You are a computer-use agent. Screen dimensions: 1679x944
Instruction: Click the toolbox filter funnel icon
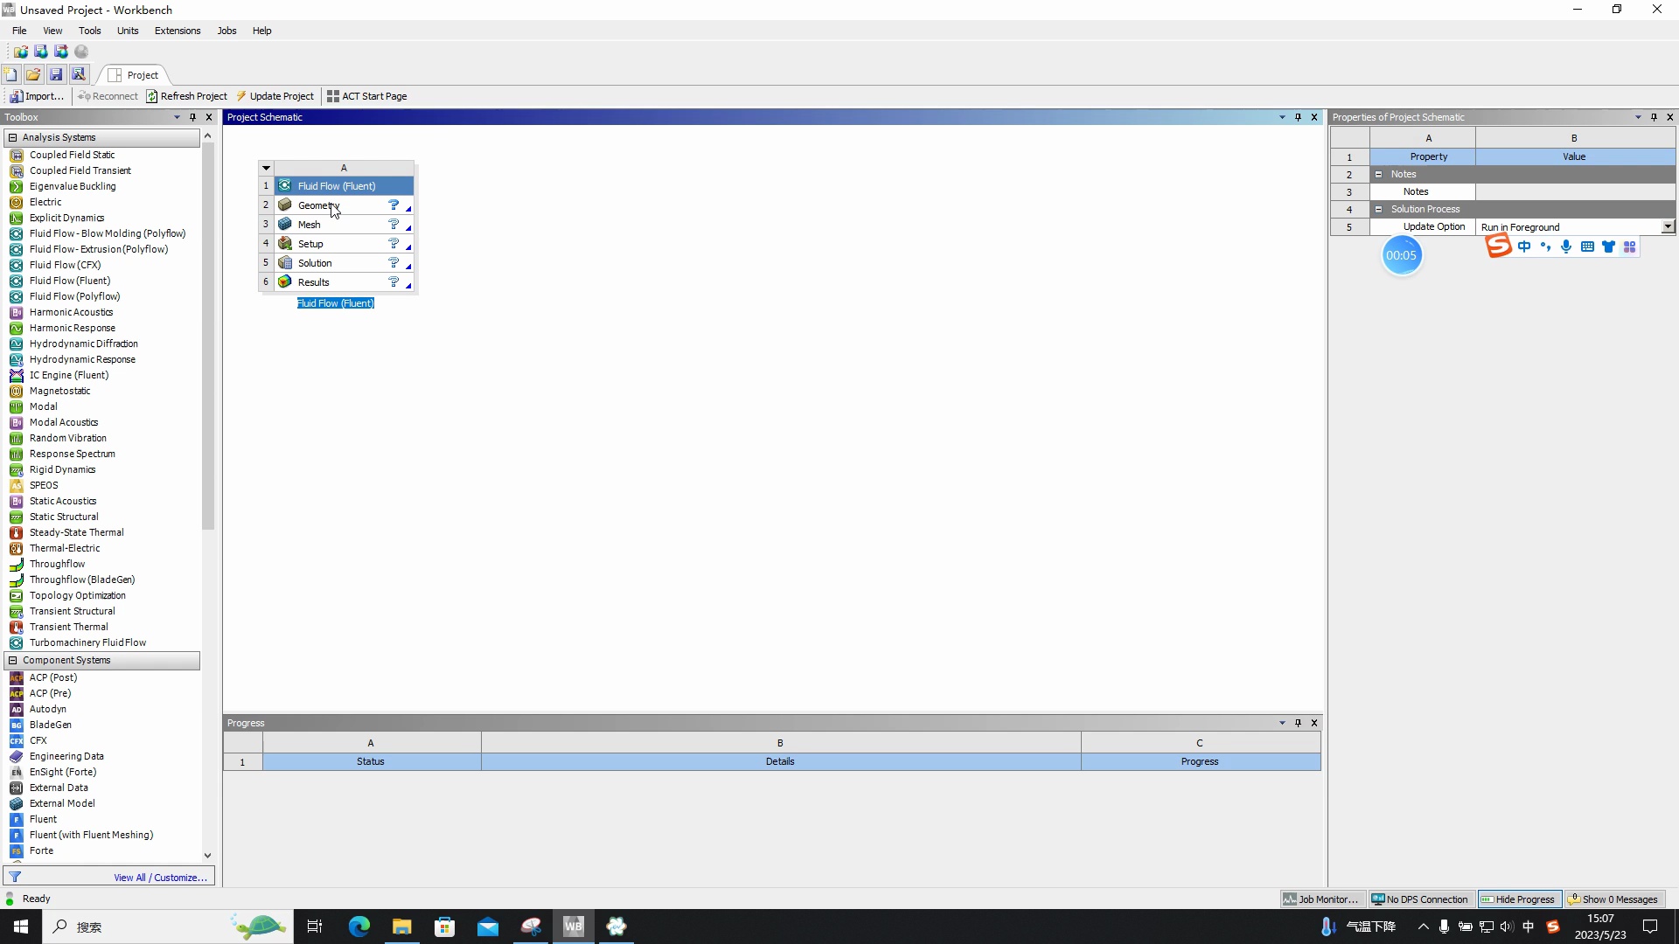(15, 877)
